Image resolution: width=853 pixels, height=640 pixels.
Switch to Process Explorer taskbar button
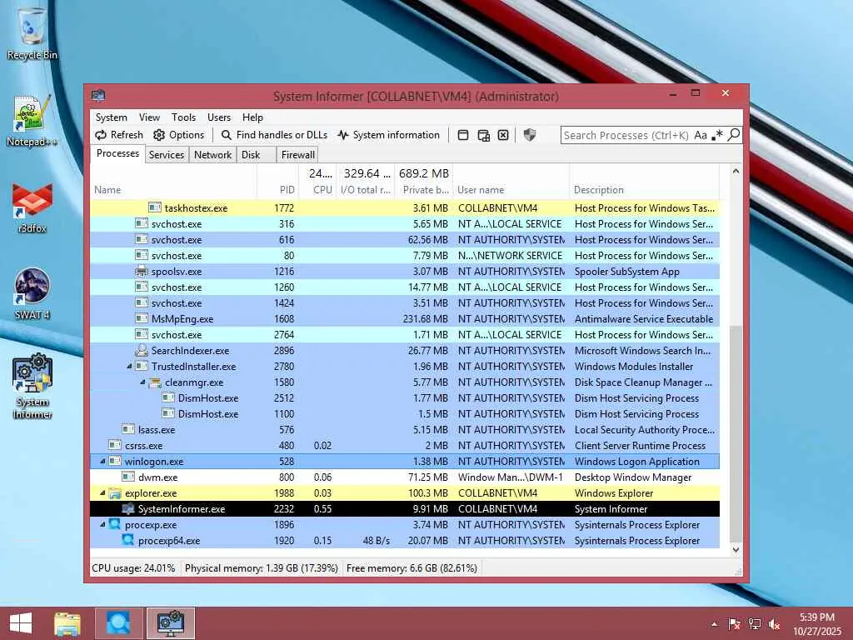click(118, 623)
